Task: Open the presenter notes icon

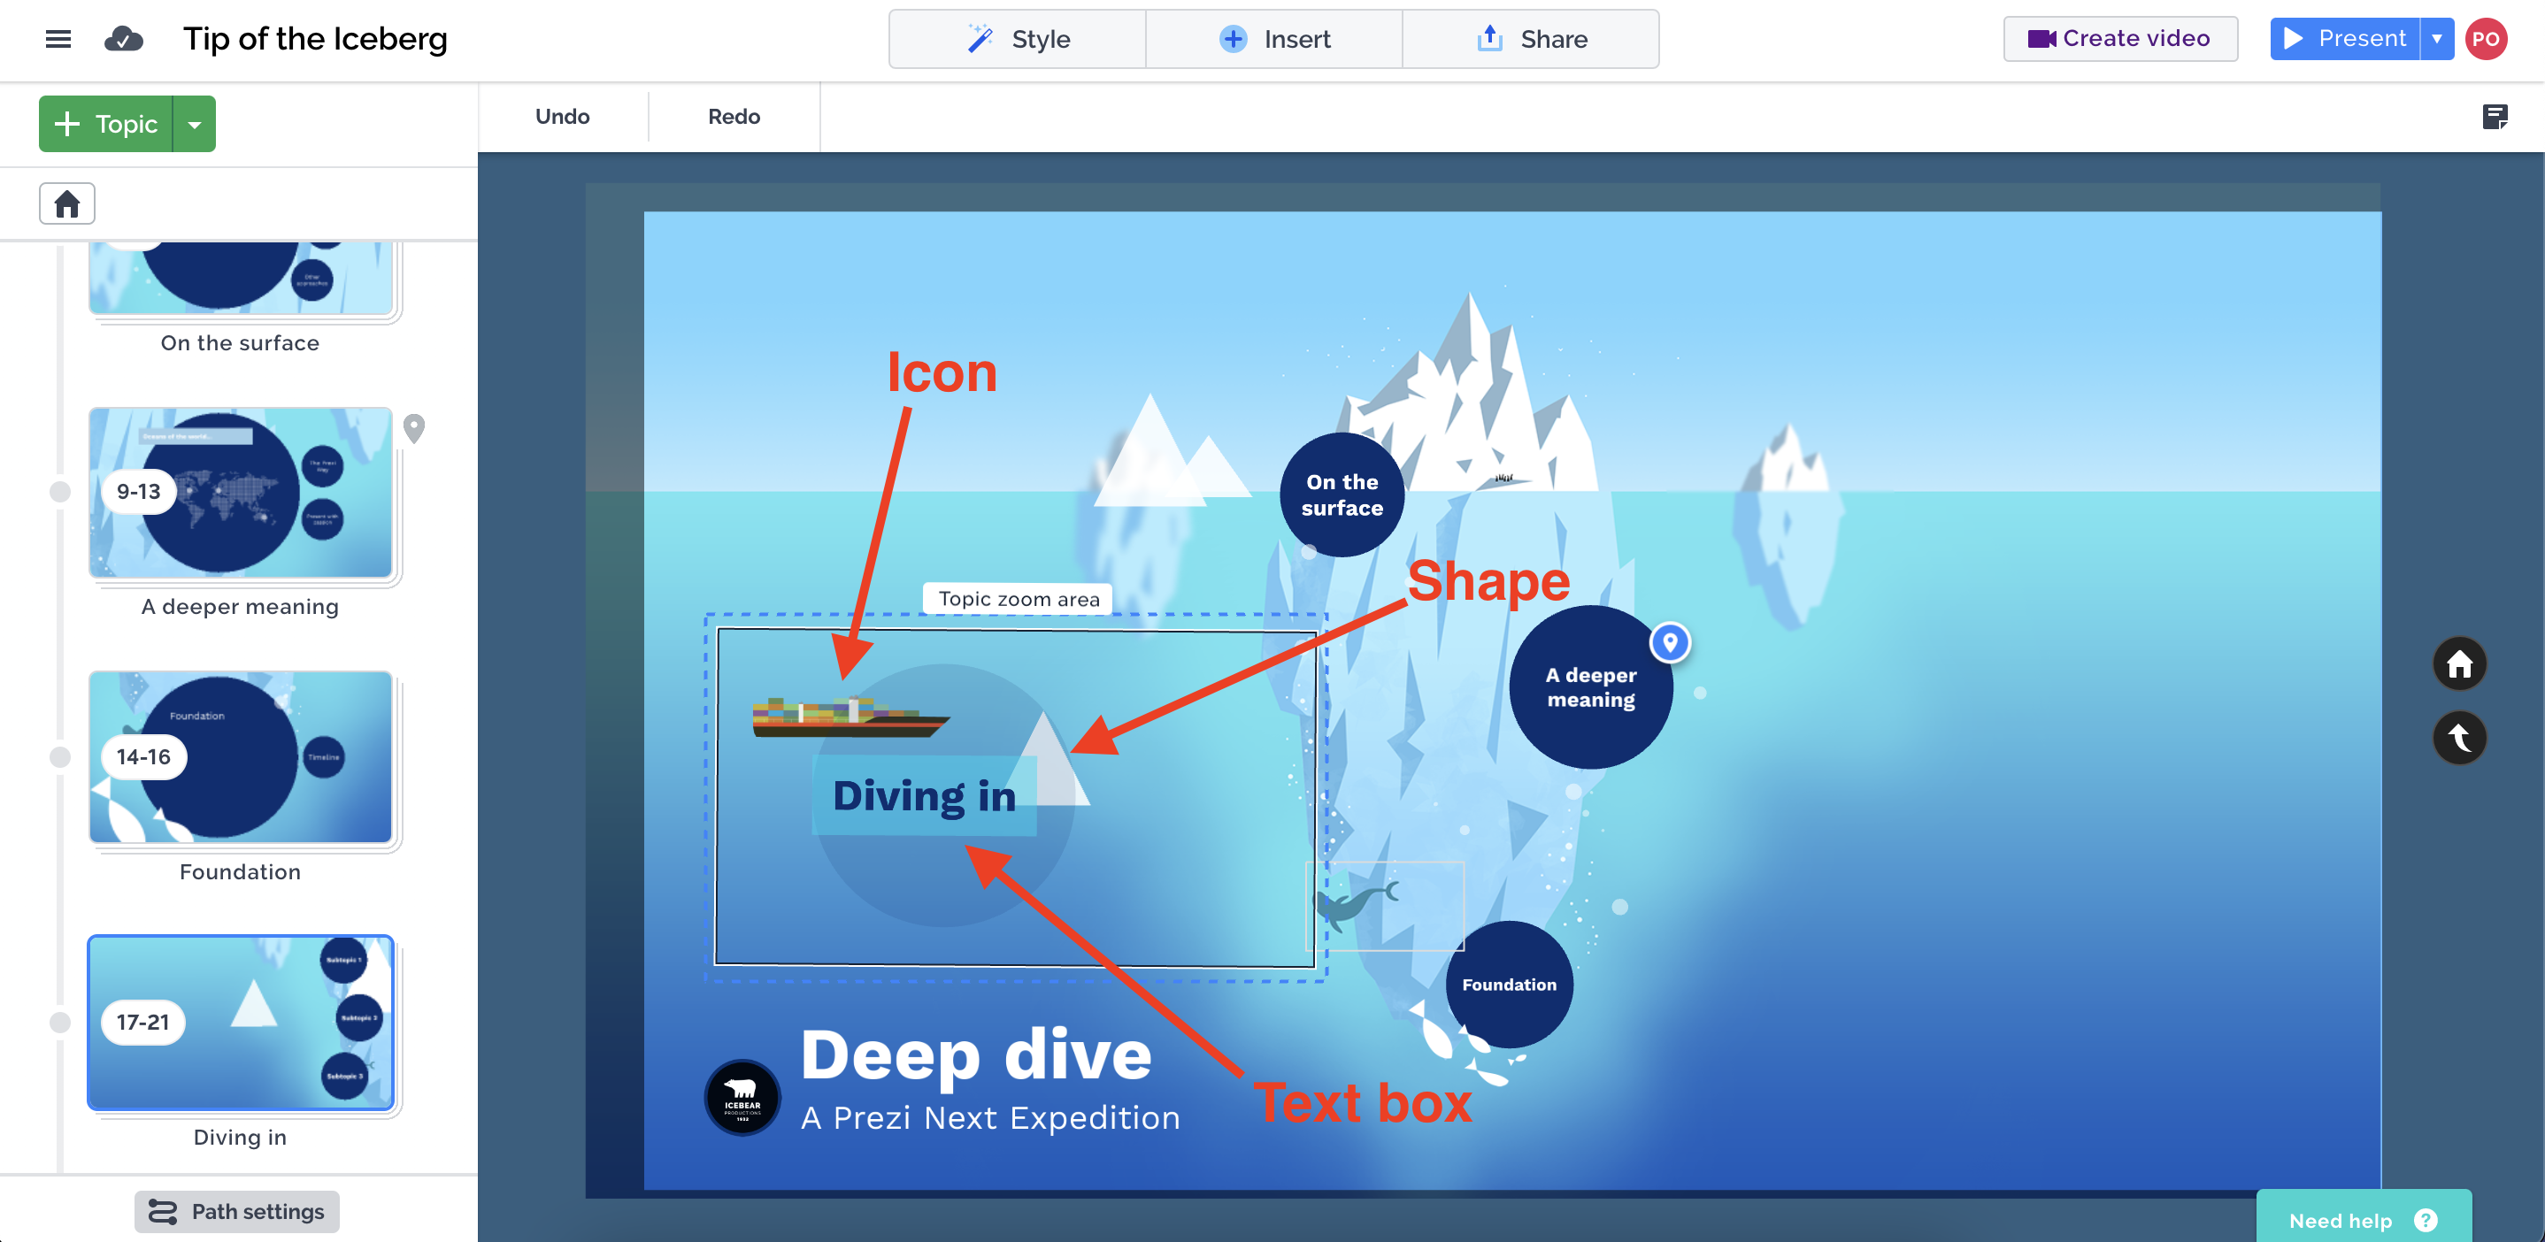Action: point(2494,117)
